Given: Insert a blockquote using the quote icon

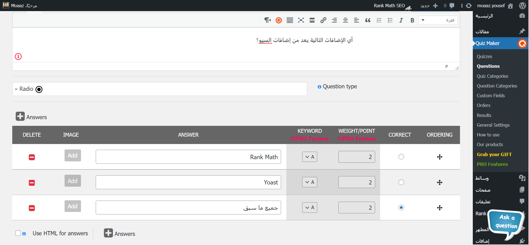Looking at the screenshot, I should [x=368, y=20].
